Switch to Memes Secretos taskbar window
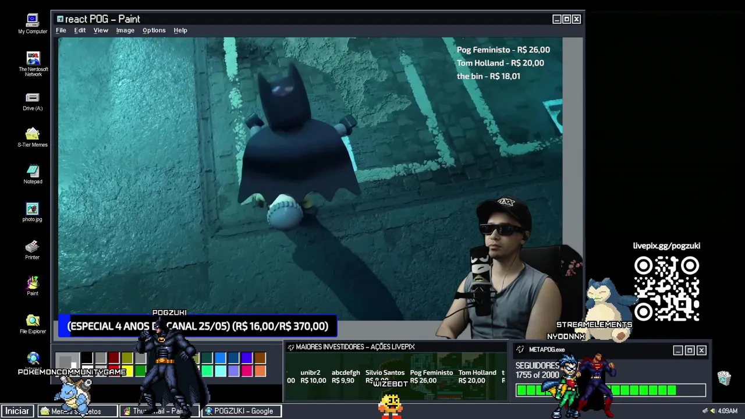 [78, 411]
